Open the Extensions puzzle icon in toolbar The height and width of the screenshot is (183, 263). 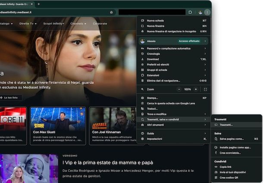pyautogui.click(x=190, y=12)
